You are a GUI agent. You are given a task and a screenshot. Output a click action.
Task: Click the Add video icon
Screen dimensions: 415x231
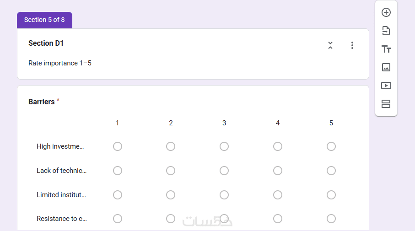[x=386, y=86]
